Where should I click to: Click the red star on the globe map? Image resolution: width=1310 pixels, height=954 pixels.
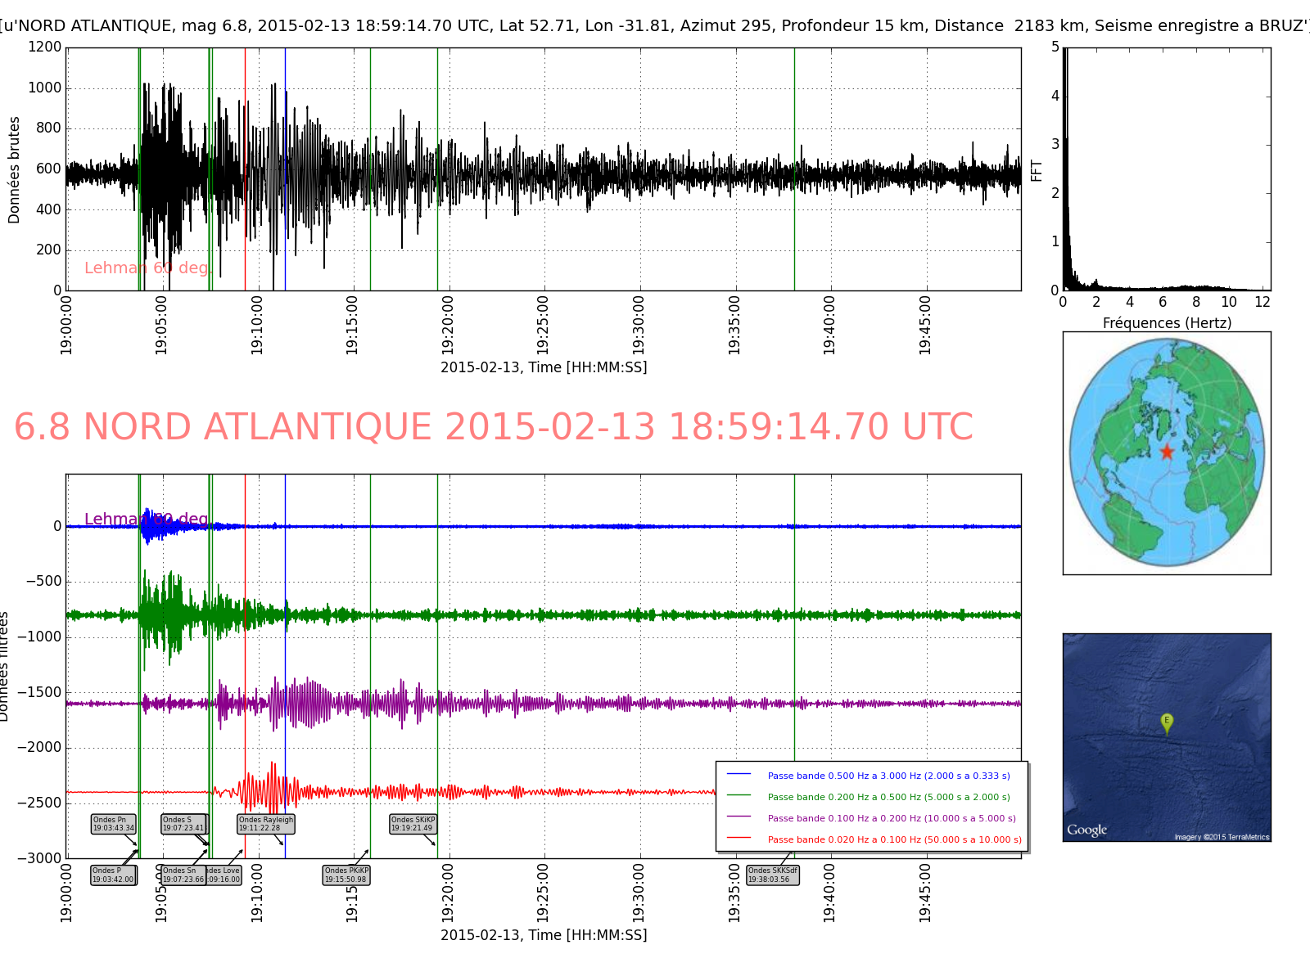pyautogui.click(x=1167, y=452)
